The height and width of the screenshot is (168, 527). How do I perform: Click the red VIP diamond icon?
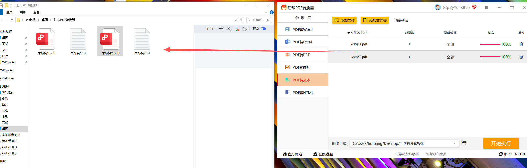(x=474, y=7)
